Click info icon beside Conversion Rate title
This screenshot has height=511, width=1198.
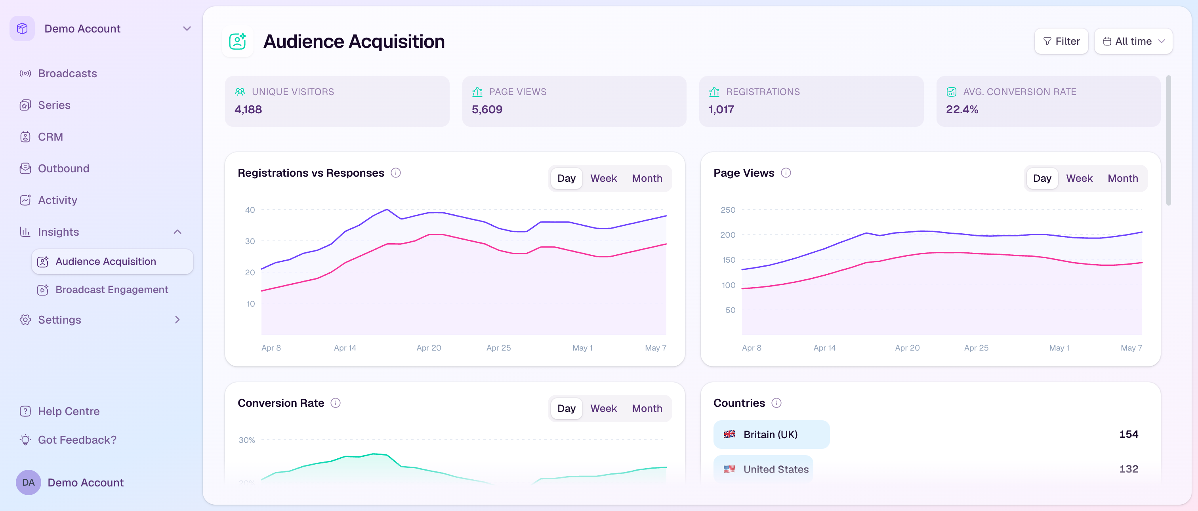point(336,403)
